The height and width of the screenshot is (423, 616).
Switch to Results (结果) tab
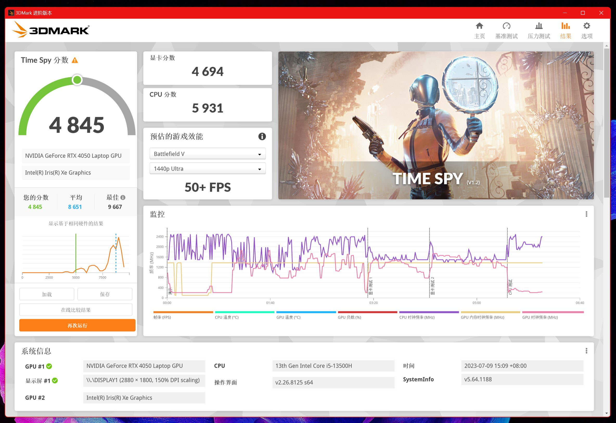click(x=565, y=30)
